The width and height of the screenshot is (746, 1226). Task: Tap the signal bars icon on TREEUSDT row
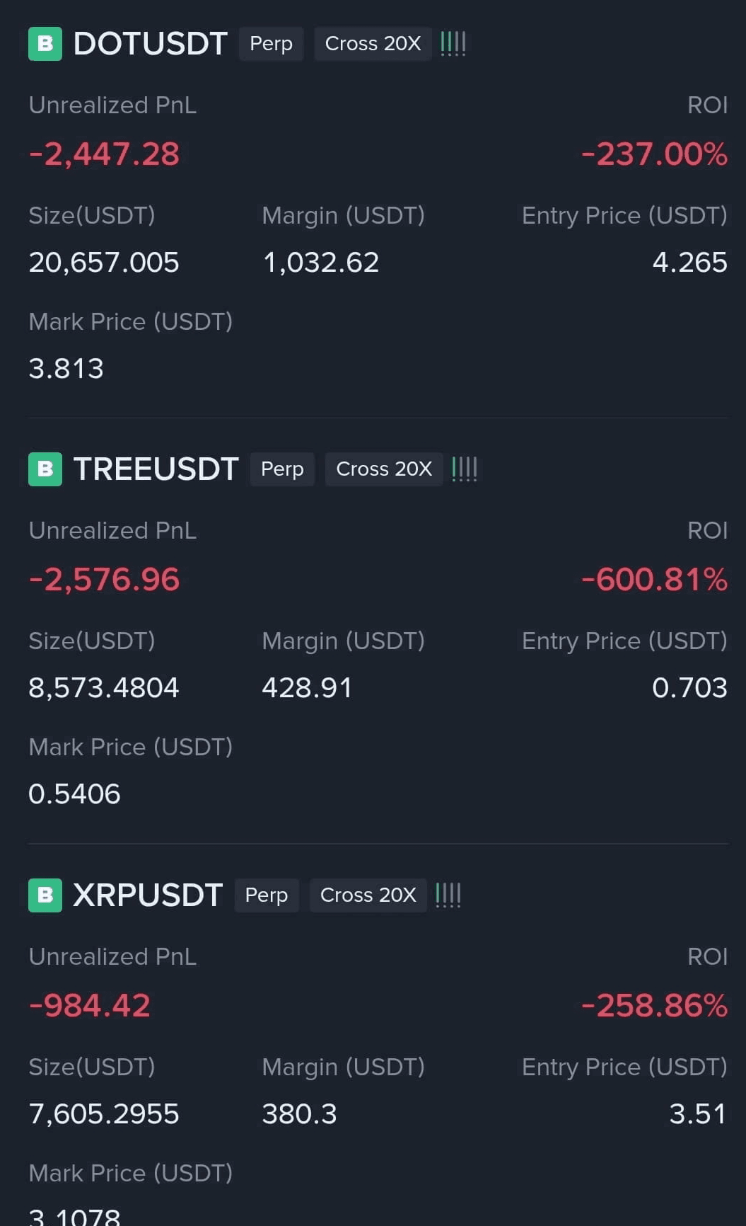point(465,469)
